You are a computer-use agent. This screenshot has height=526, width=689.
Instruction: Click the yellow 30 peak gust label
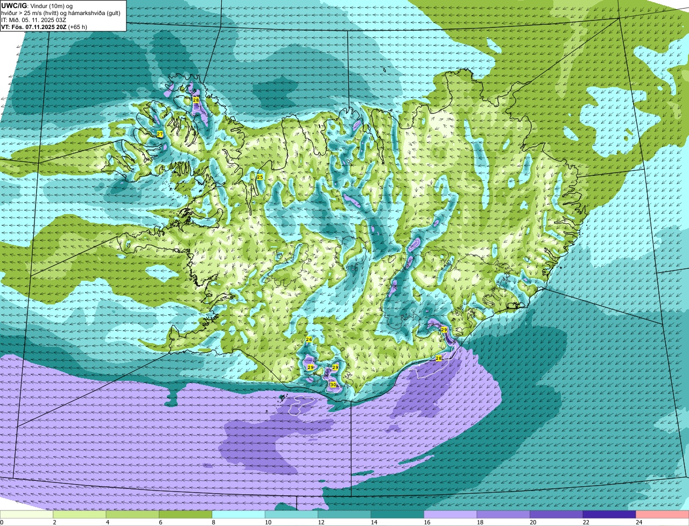(x=333, y=385)
